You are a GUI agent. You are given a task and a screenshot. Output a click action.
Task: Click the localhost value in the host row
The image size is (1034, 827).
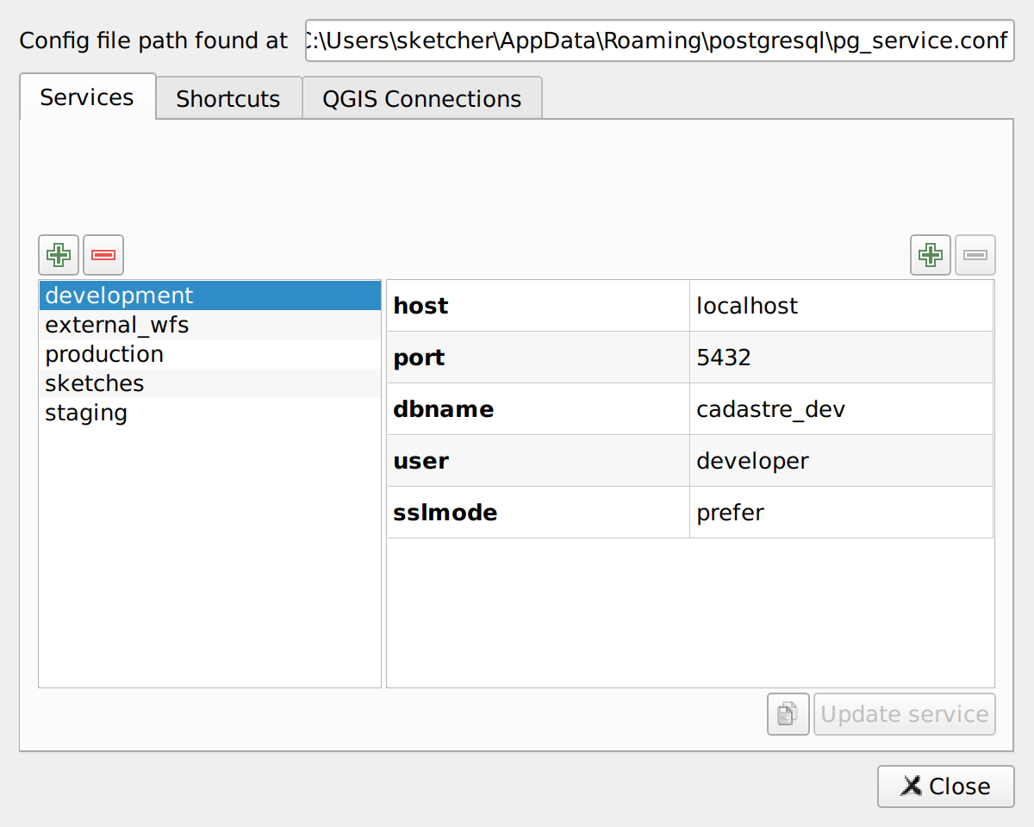[x=746, y=305]
